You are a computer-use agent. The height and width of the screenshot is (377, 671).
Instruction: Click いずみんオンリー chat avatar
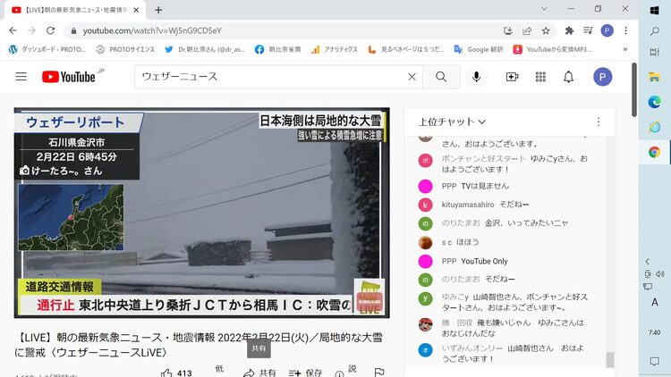[x=425, y=350]
